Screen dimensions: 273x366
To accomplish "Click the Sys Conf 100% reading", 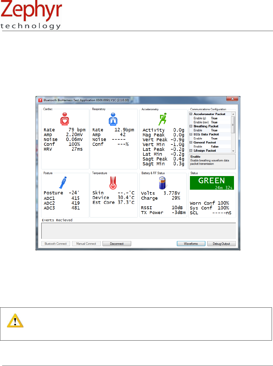I will 209,208.
